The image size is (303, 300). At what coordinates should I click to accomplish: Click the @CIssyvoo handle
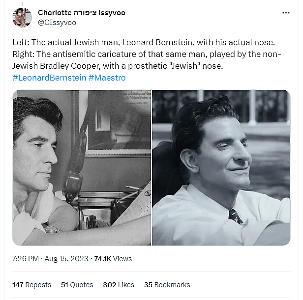point(57,23)
